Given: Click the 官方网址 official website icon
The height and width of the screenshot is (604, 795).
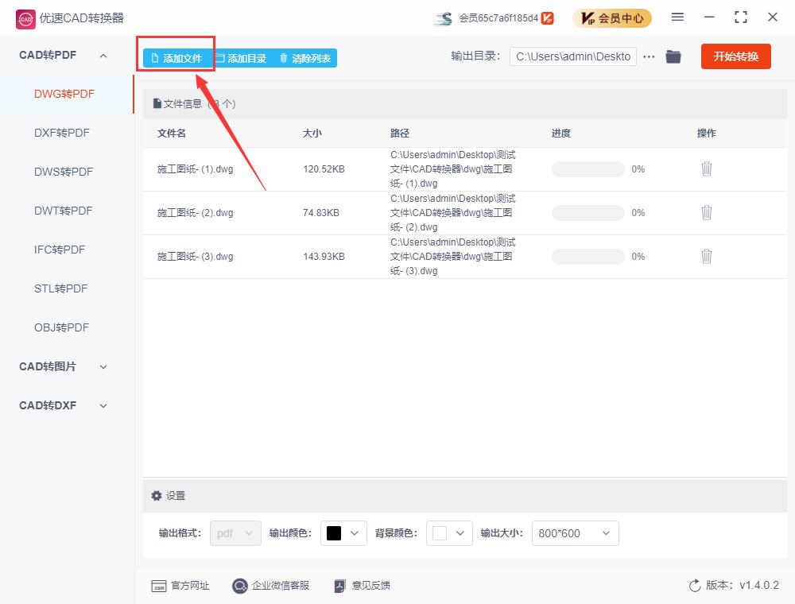Looking at the screenshot, I should [159, 586].
